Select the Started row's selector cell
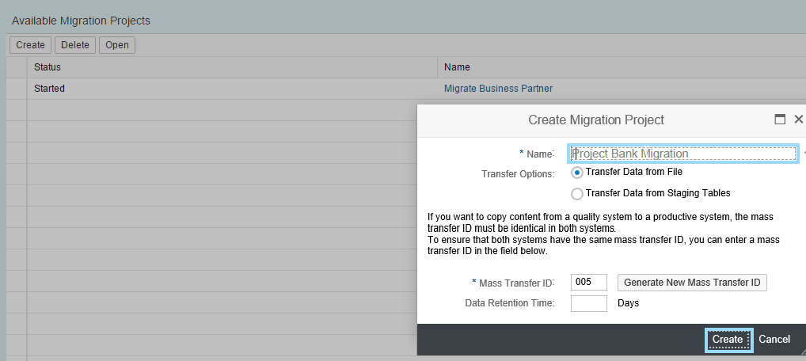806x361 pixels. point(17,89)
